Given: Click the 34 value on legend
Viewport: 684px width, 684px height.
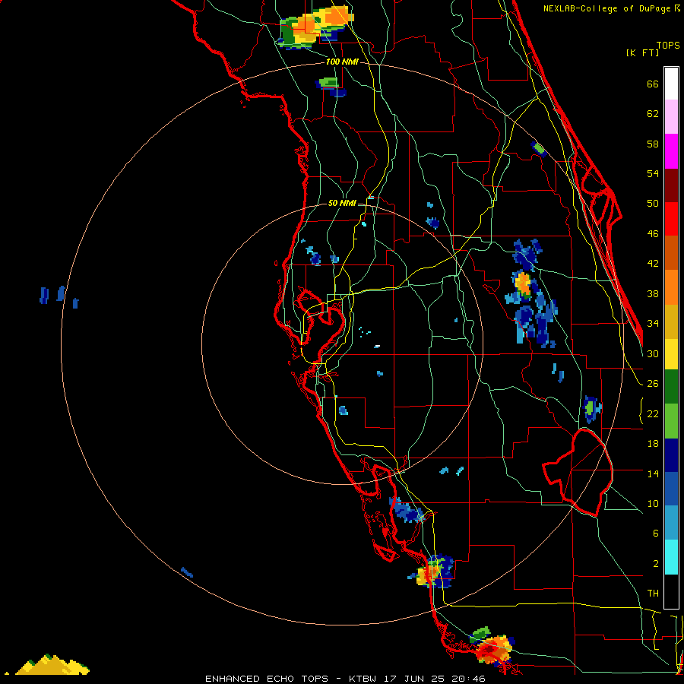Looking at the screenshot, I should pos(653,324).
